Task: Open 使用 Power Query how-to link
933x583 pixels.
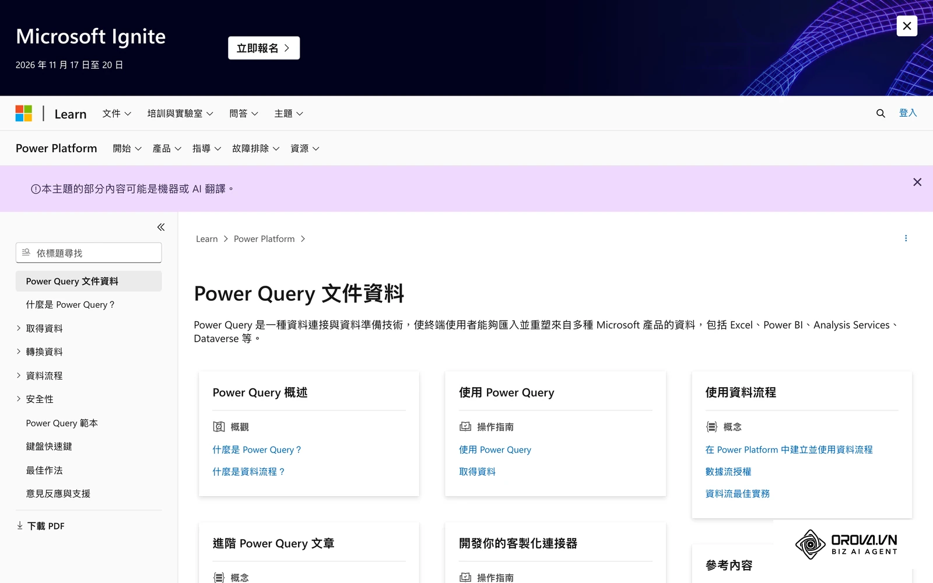Action: (x=495, y=449)
